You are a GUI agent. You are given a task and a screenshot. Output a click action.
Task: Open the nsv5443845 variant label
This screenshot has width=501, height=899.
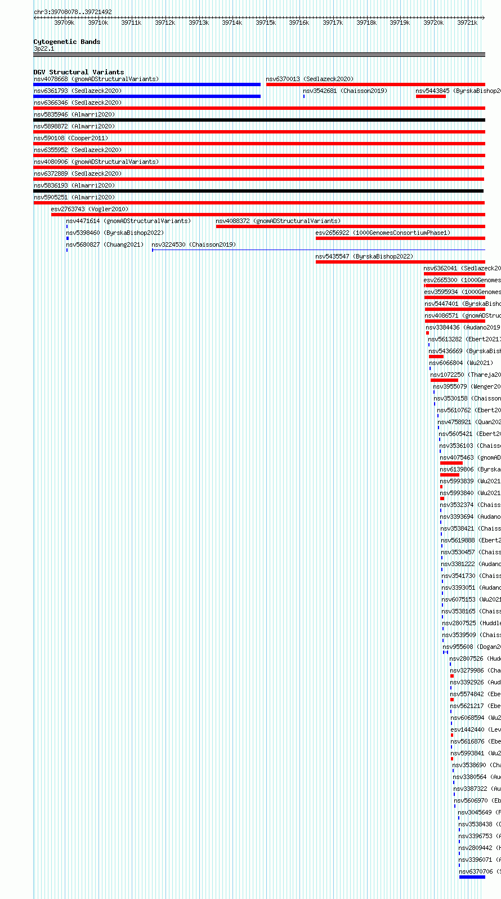(458, 91)
